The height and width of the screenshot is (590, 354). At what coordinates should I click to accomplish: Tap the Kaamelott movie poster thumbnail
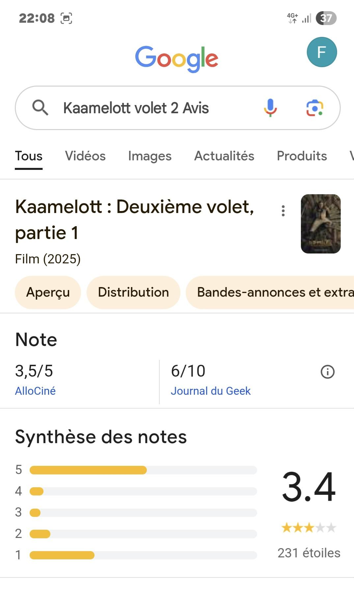coord(320,224)
